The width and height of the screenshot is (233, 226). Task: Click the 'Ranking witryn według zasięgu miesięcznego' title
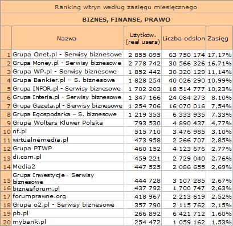[x=126, y=7]
